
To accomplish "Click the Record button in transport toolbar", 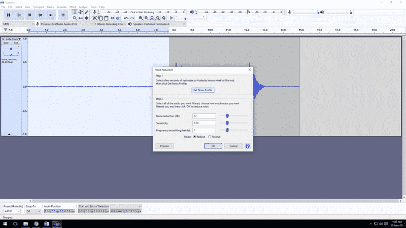I will [x=63, y=15].
